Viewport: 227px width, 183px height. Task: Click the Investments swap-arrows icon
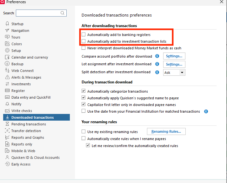click(x=7, y=84)
